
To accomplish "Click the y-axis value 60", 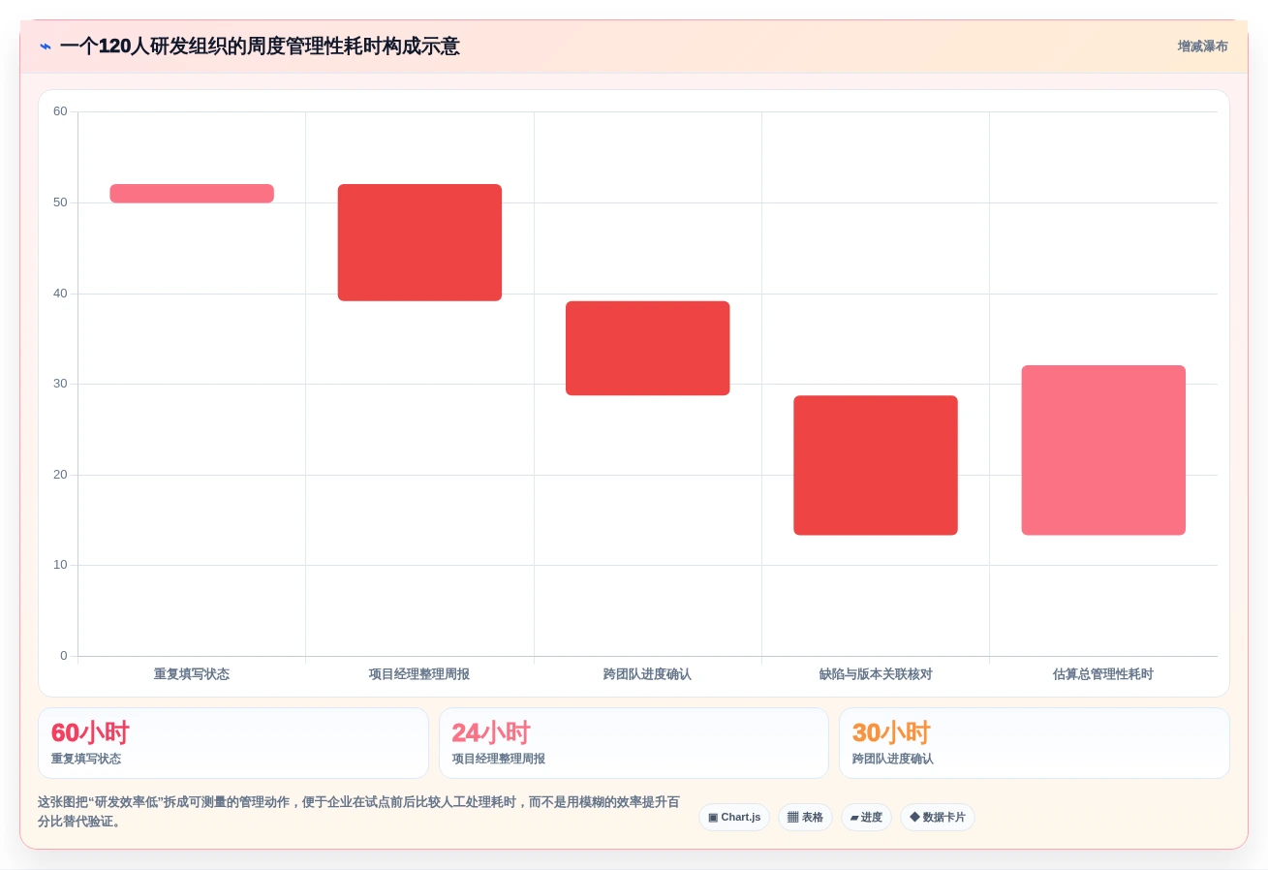I will [x=60, y=111].
